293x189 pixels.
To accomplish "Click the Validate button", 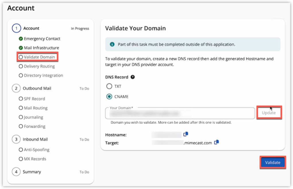I will tap(272, 162).
